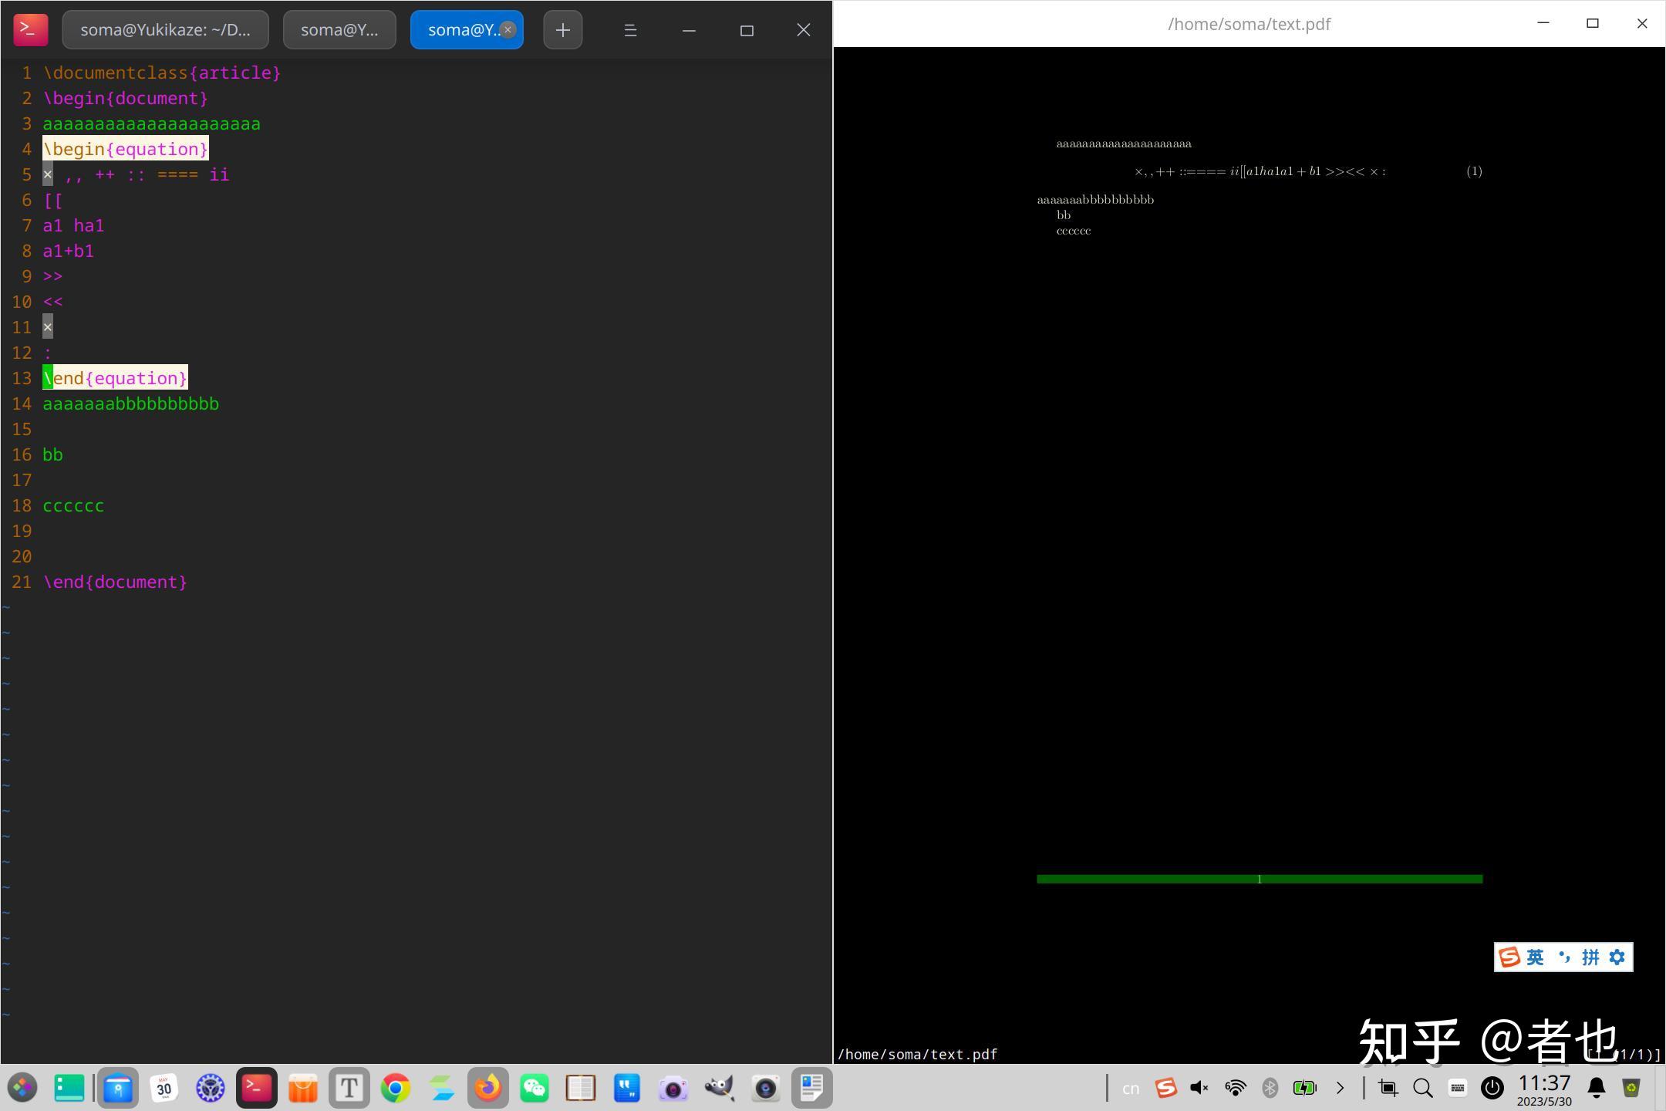Switch to the first terminal tab soma@Yukikaze
The image size is (1666, 1111).
coord(165,30)
